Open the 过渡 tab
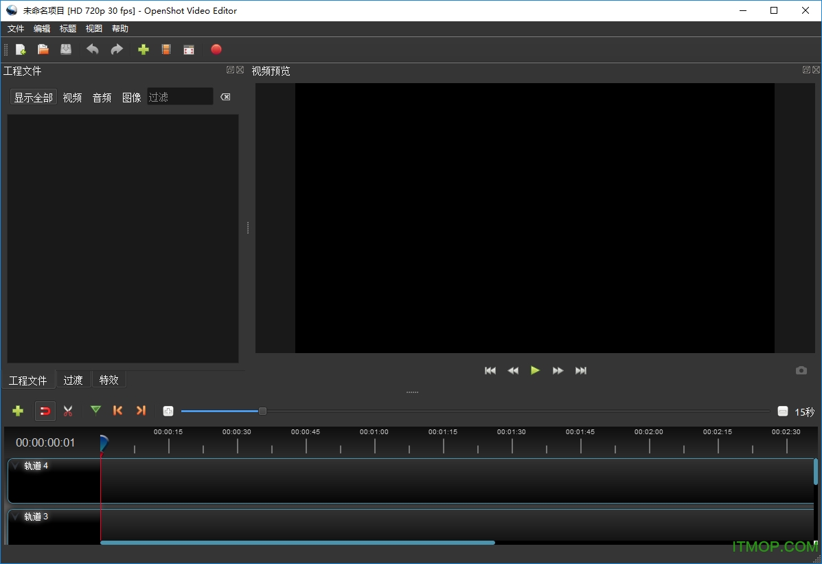The image size is (822, 564). pyautogui.click(x=73, y=380)
